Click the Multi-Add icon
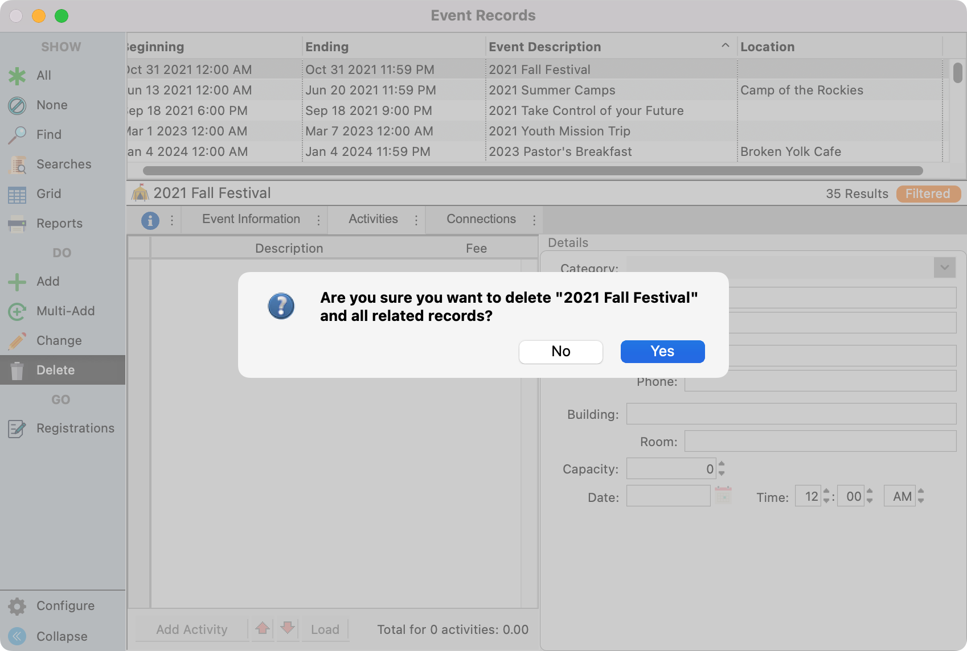 click(17, 311)
